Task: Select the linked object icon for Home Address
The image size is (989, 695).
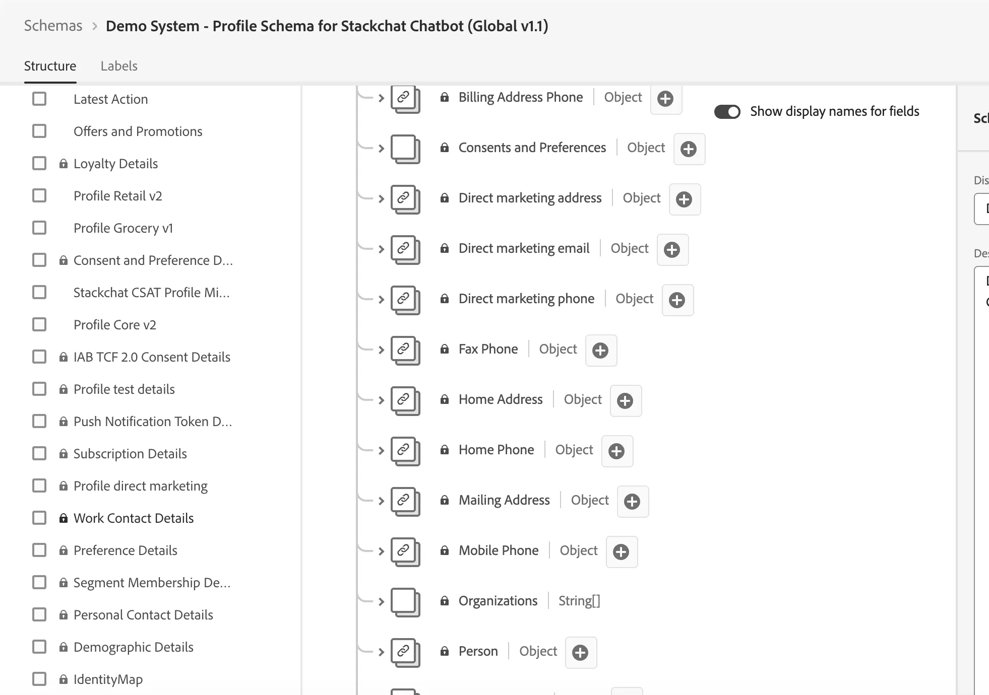Action: [x=405, y=401]
